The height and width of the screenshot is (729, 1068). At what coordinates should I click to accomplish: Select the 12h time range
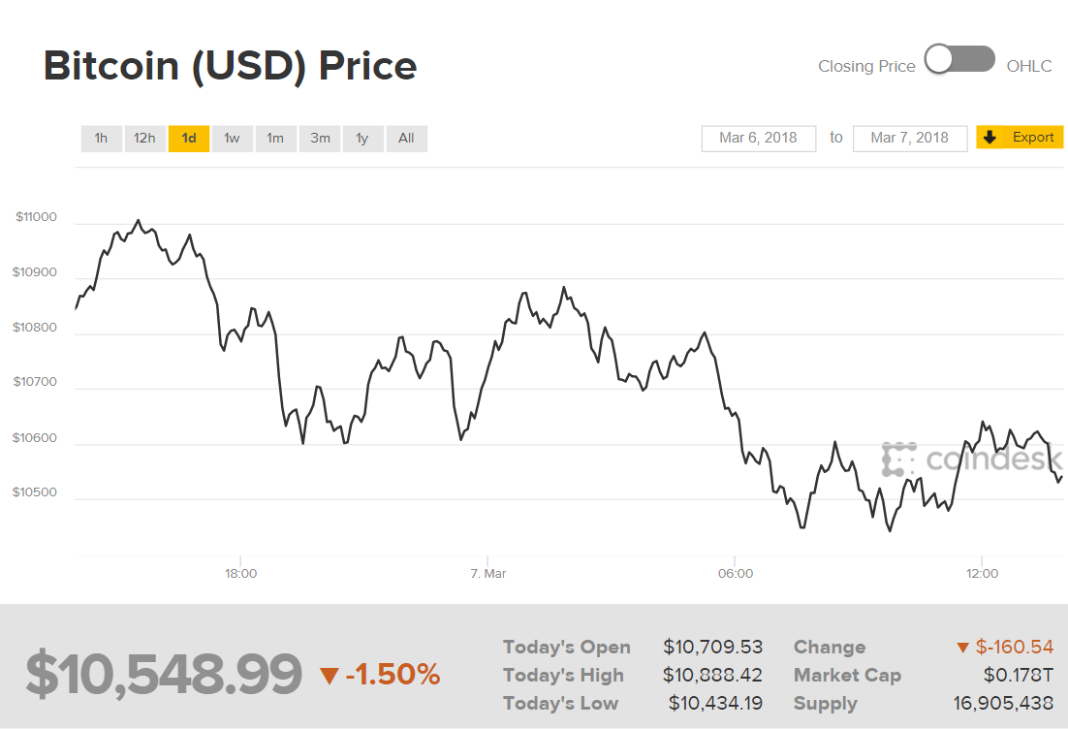[144, 139]
